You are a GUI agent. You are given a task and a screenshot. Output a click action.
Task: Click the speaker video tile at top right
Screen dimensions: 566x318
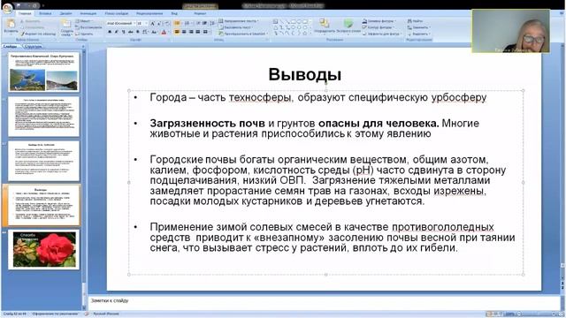click(x=511, y=31)
